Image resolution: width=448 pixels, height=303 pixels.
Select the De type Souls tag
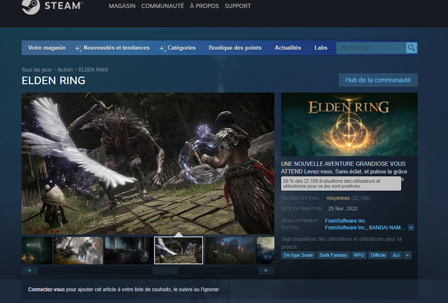[x=298, y=255]
